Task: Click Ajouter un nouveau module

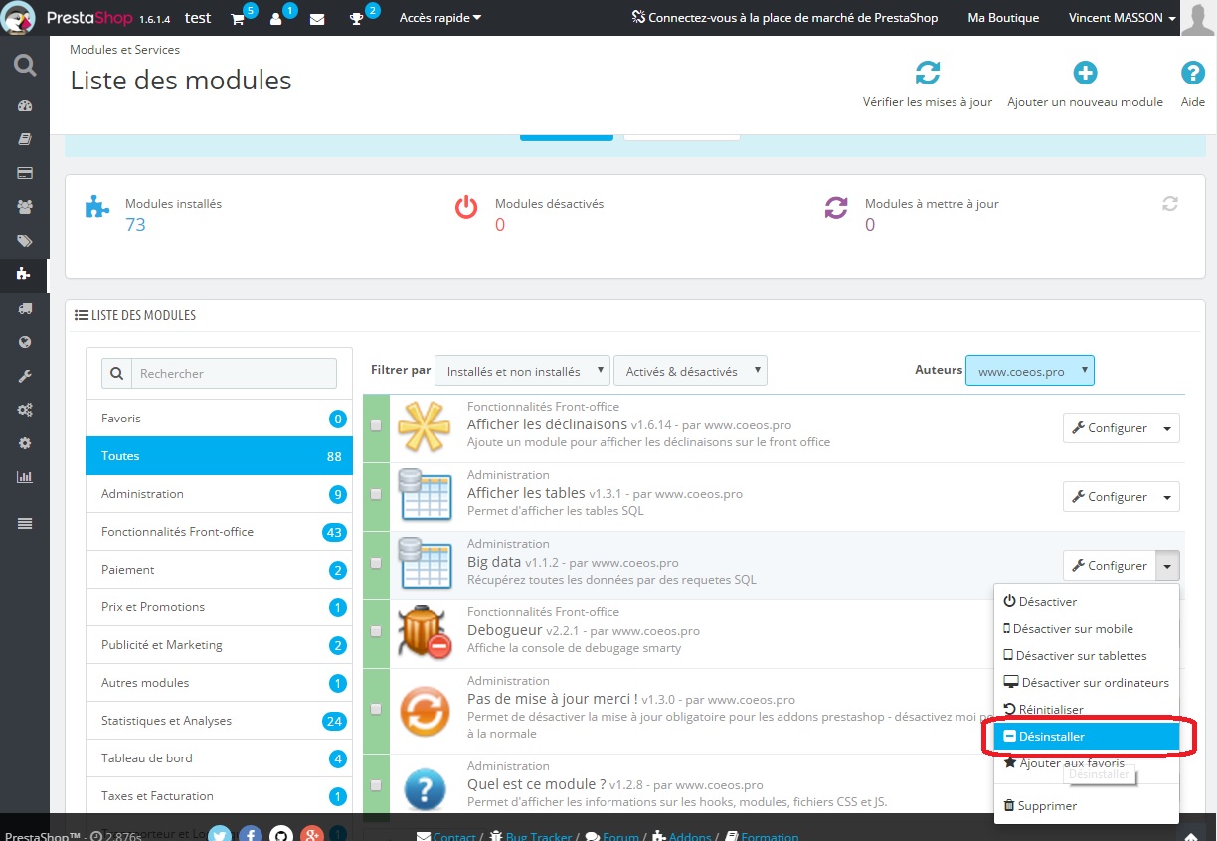Action: 1085,84
